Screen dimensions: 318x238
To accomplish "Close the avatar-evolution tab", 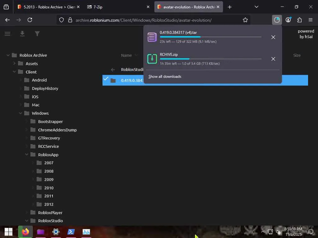I will 218,7.
